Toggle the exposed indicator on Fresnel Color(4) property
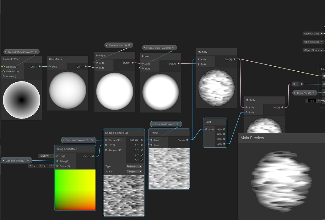Screen dimensions: 325x220 pos(107,45)
